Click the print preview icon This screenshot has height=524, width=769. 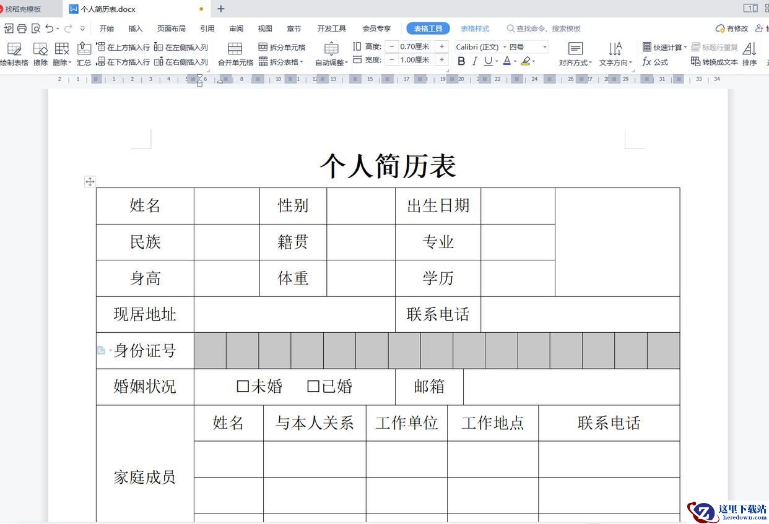tap(36, 28)
